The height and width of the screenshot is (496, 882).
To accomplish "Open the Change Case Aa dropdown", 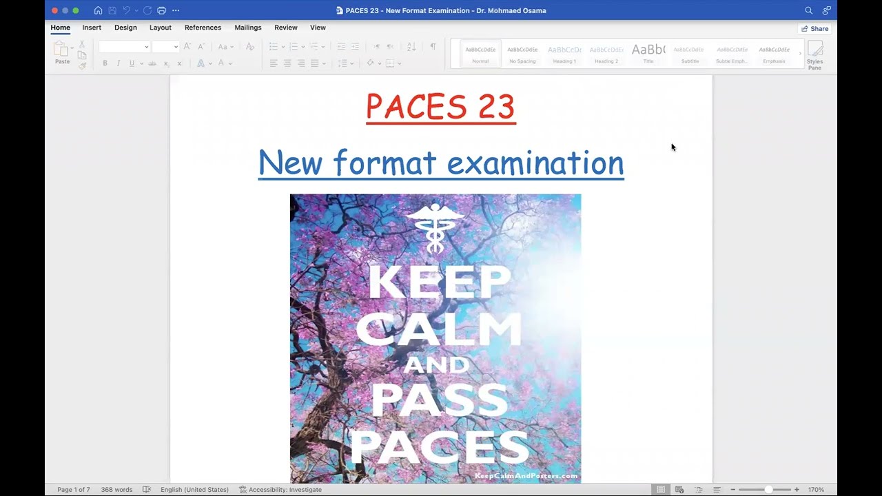I will 226,46.
